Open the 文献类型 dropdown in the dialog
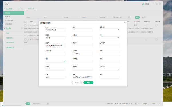Screen dimensions: 172x107 tap(110, 69)
